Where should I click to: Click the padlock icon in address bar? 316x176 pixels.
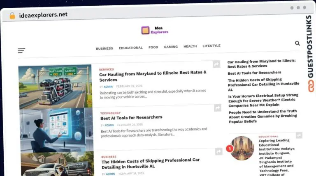12,15
